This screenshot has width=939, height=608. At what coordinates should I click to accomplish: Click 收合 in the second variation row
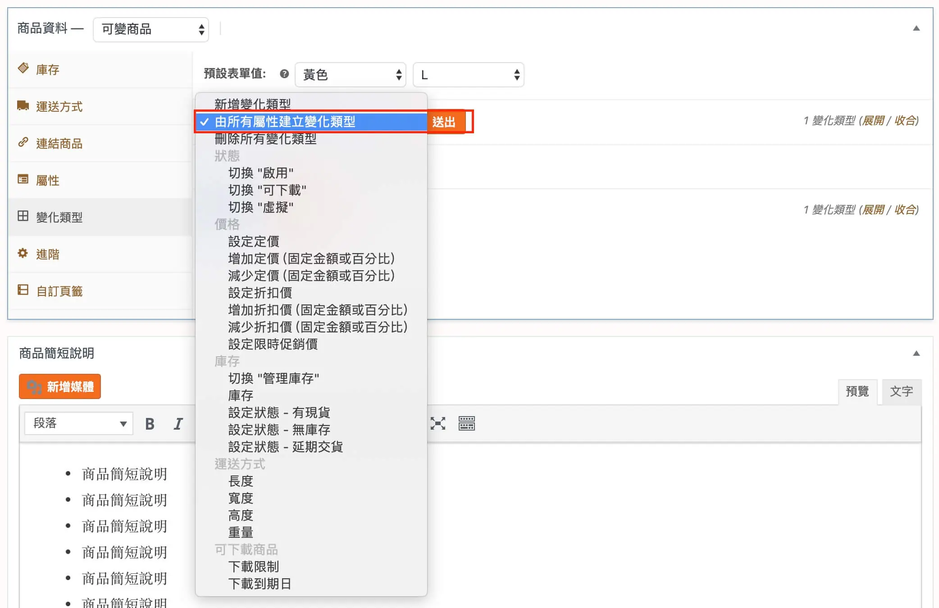click(905, 210)
